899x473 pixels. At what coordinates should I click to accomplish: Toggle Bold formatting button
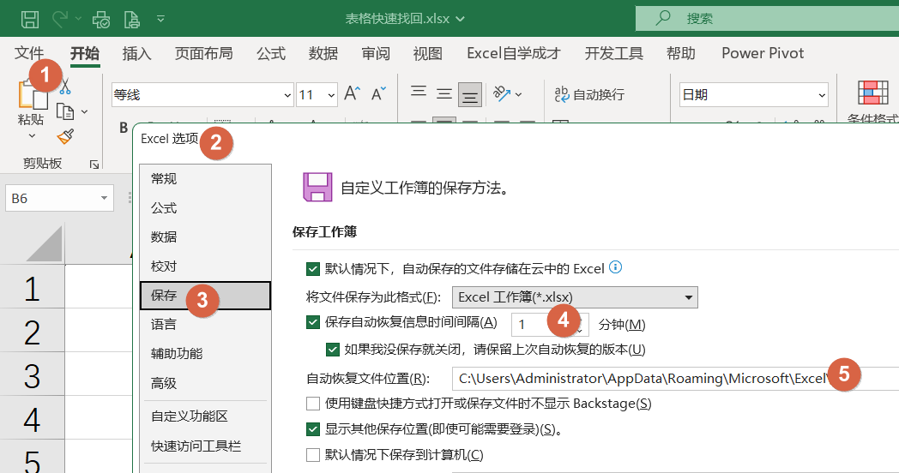pos(124,127)
